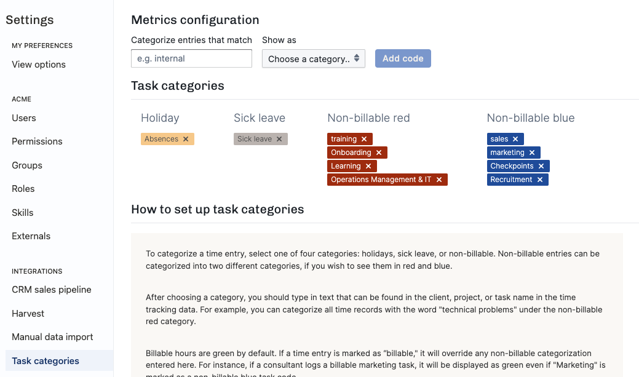Go to the Users settings page
The height and width of the screenshot is (377, 639).
coord(24,118)
